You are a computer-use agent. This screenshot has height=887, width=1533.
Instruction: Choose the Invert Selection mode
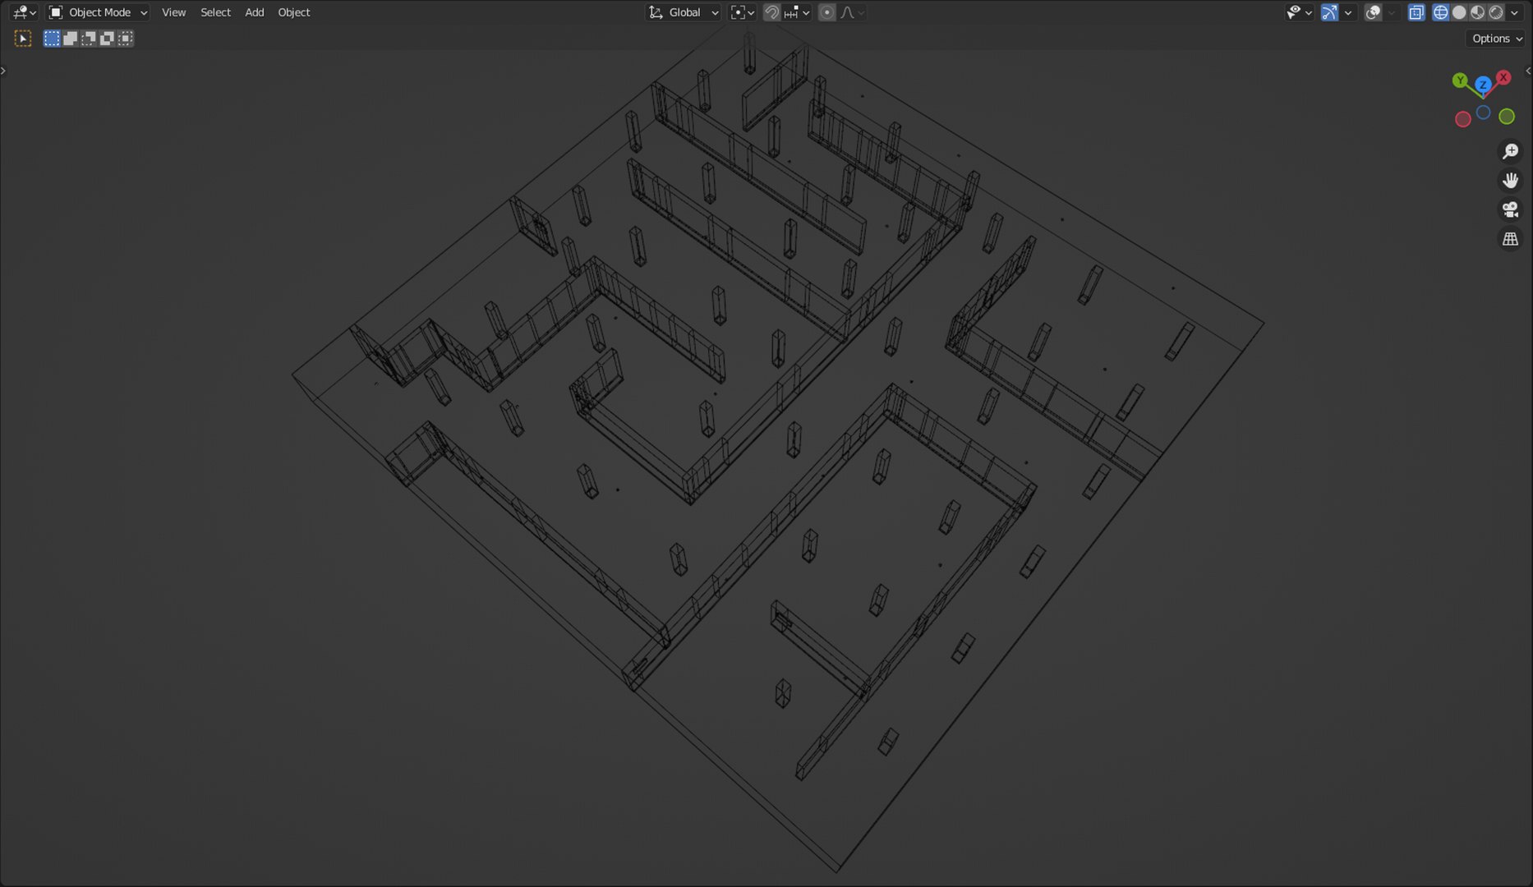point(106,39)
